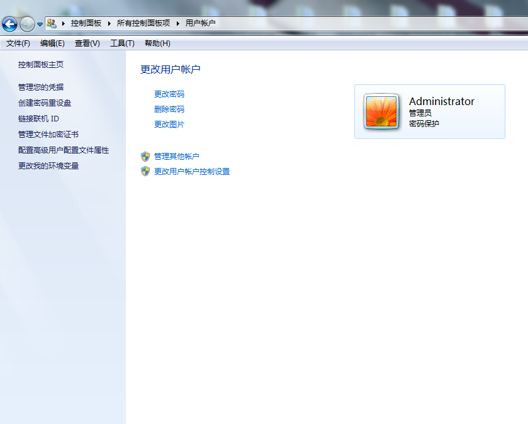Image resolution: width=528 pixels, height=424 pixels.
Task: Click the 更改密码 link
Action: coord(169,94)
